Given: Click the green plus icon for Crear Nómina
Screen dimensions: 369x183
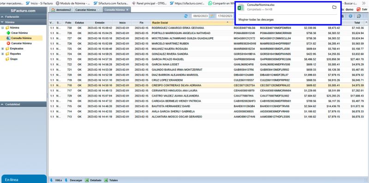Looking at the screenshot, I should [8, 33].
